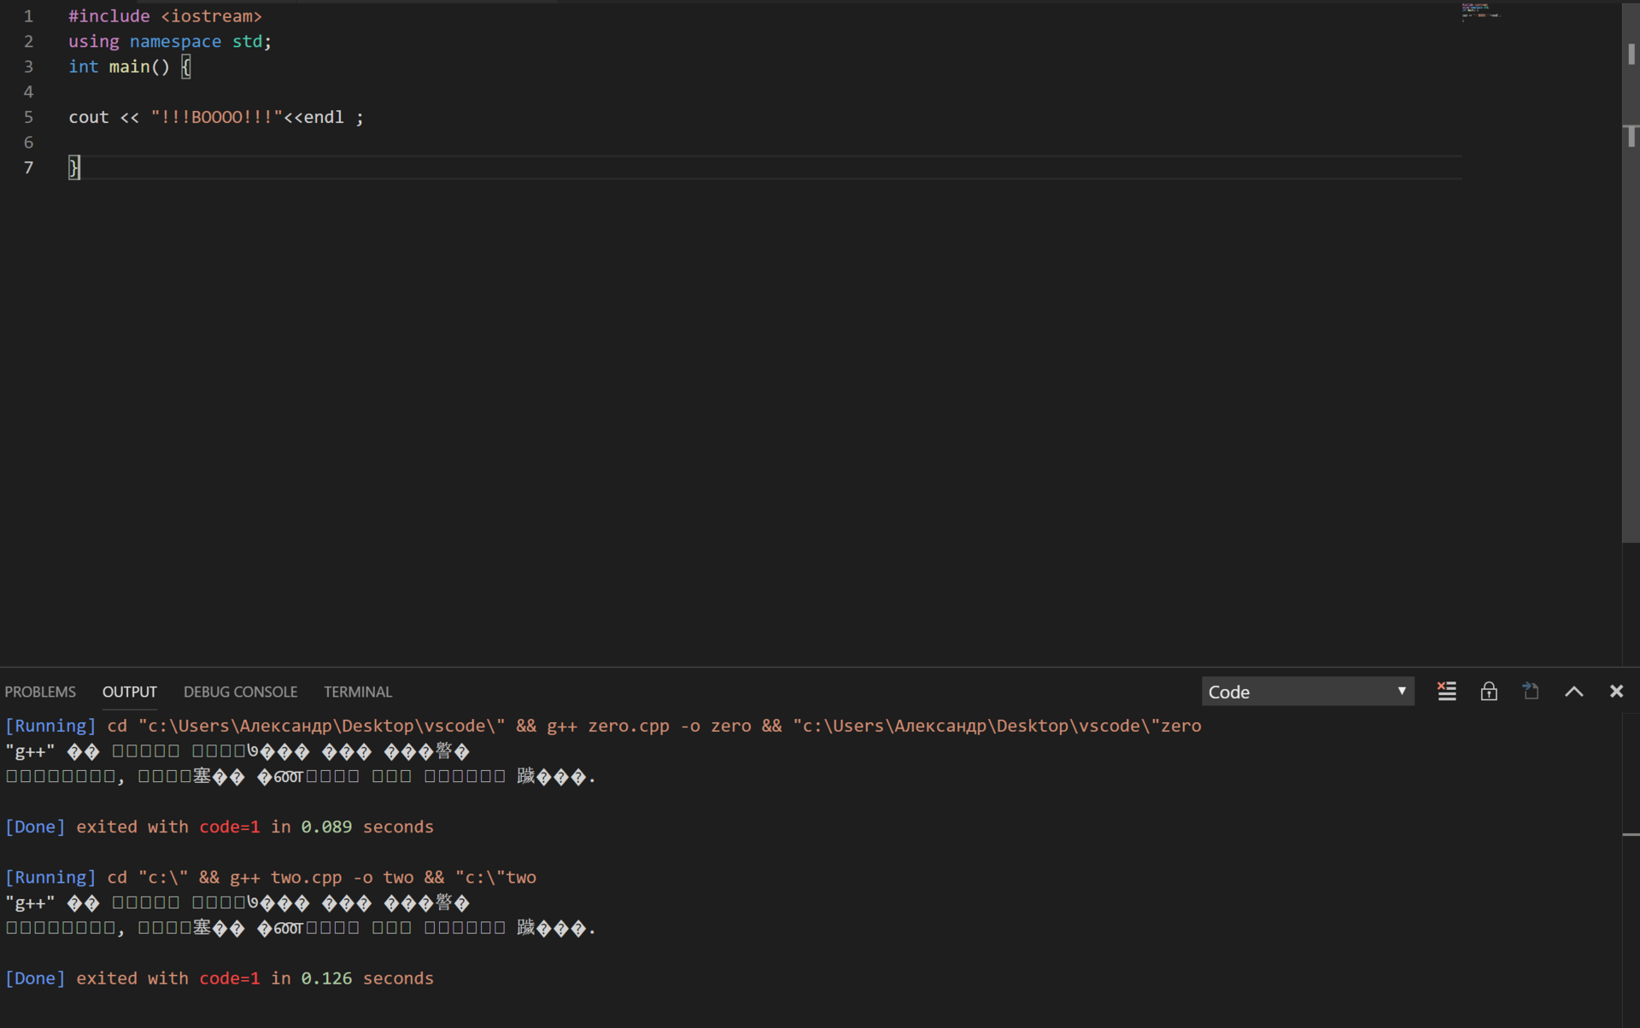Click line number 1 in the gutter
This screenshot has width=1640, height=1028.
click(28, 16)
